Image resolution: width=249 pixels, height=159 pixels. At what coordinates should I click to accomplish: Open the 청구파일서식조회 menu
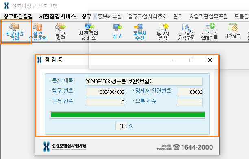[147, 16]
